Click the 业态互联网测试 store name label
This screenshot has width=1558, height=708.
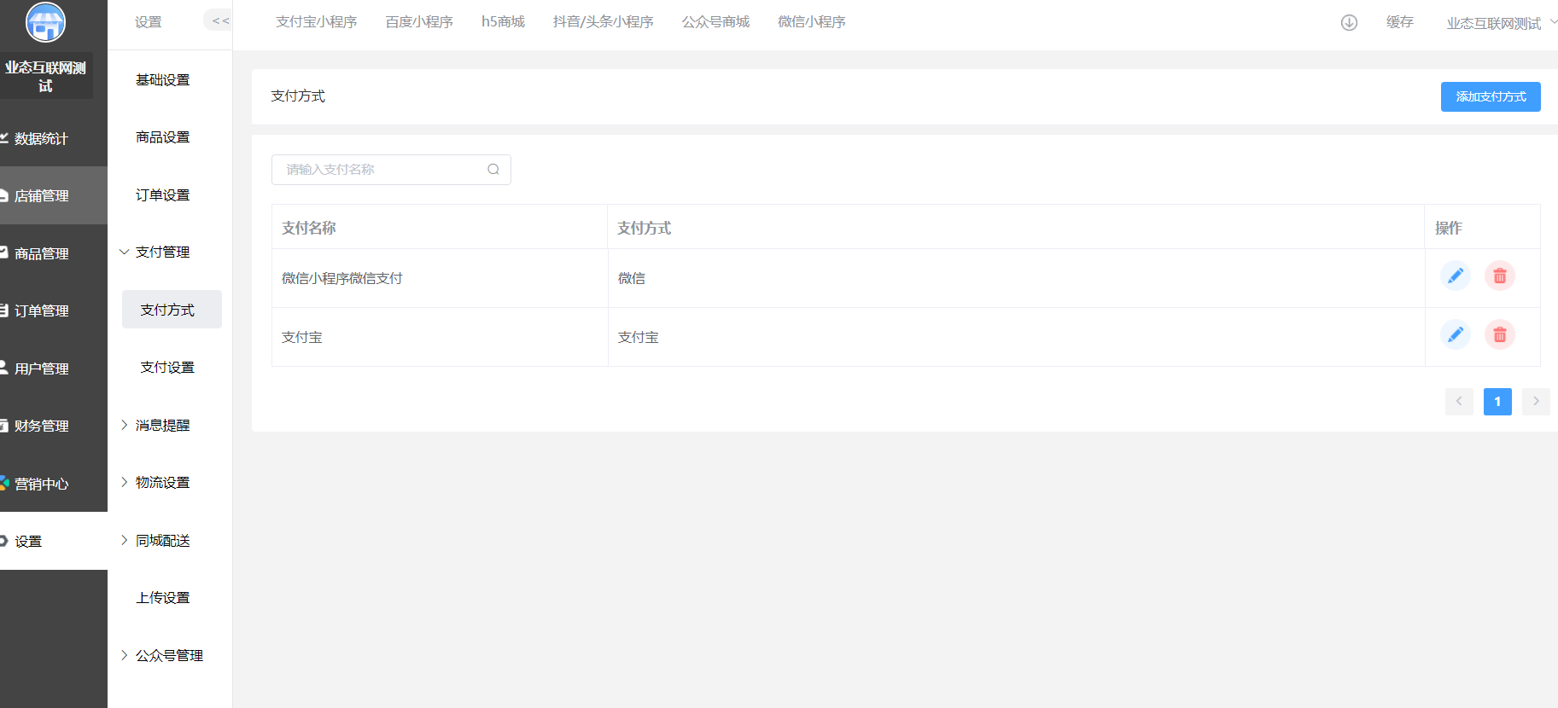45,76
